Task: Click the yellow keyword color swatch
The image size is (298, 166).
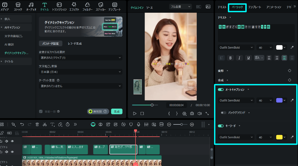Action: point(279,137)
